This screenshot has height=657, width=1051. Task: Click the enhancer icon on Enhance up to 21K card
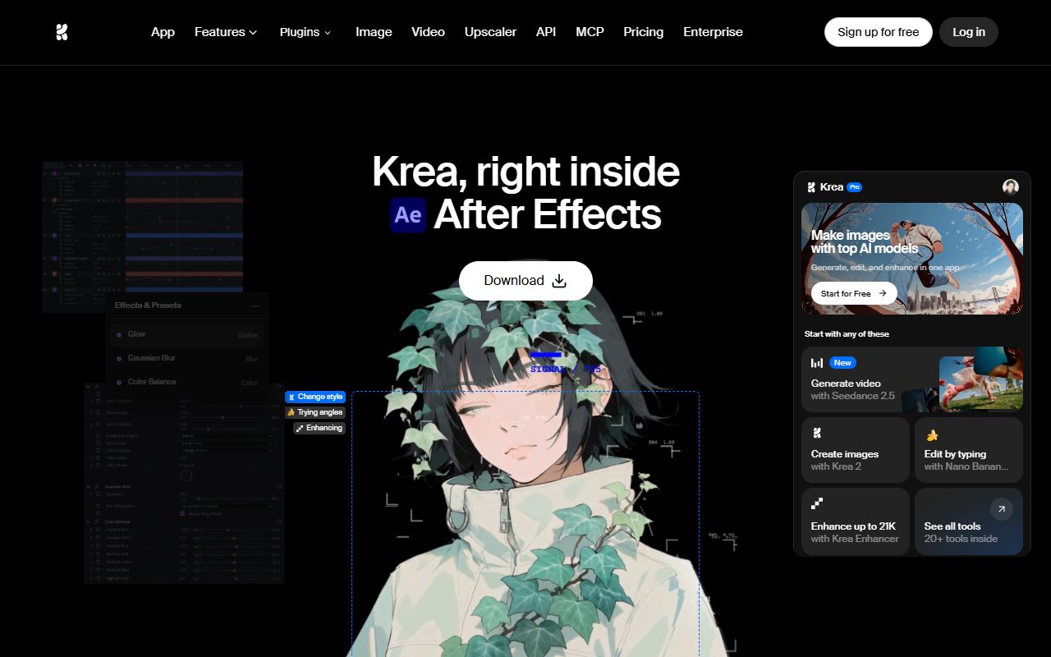point(817,503)
